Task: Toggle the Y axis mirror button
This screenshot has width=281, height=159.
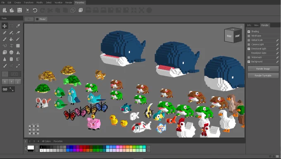Action: click(11, 82)
